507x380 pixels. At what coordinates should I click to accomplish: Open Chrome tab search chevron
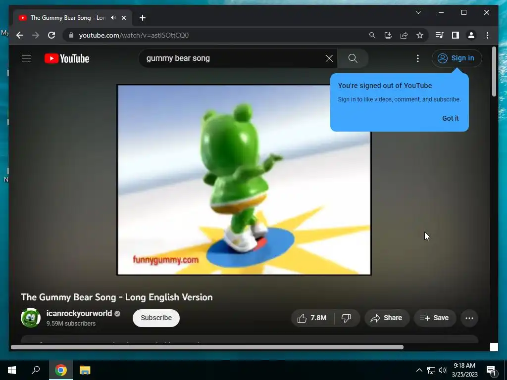[418, 12]
